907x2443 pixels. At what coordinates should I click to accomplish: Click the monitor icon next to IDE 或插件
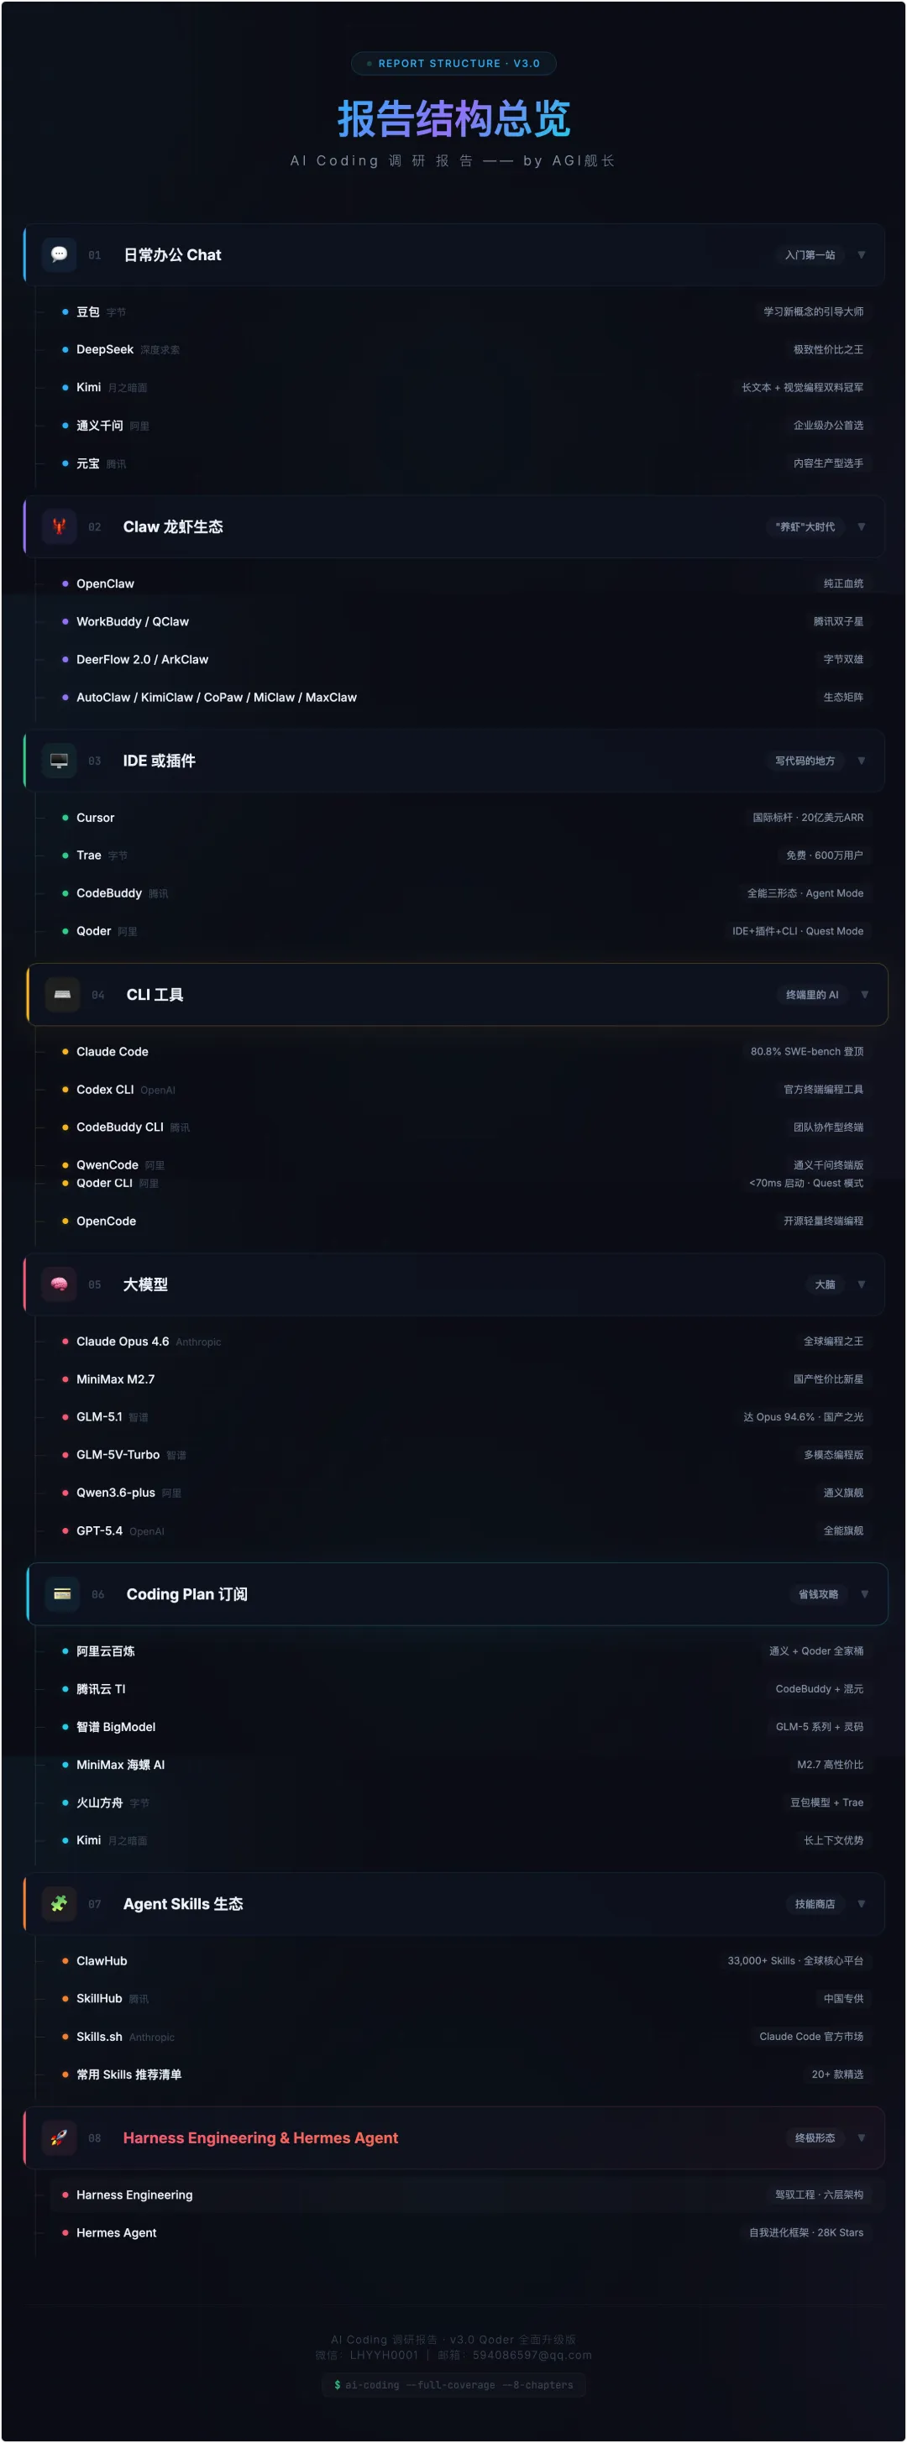(x=59, y=761)
